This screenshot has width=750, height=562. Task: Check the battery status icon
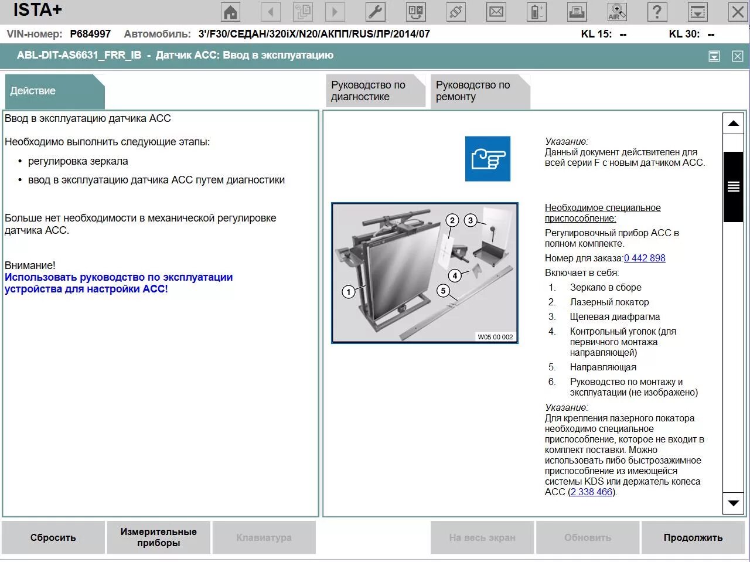pos(537,12)
